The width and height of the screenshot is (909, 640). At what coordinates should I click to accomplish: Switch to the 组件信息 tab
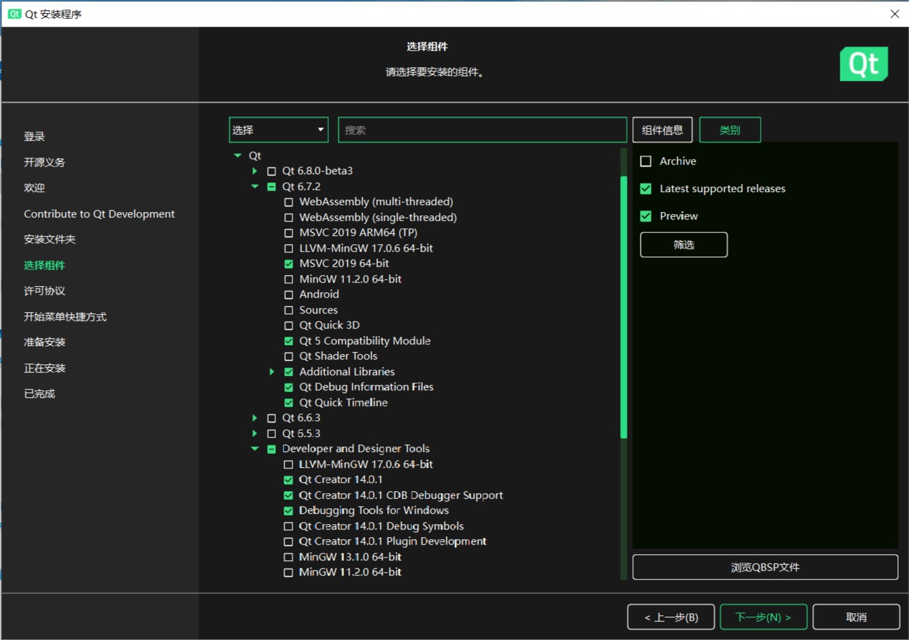(663, 130)
